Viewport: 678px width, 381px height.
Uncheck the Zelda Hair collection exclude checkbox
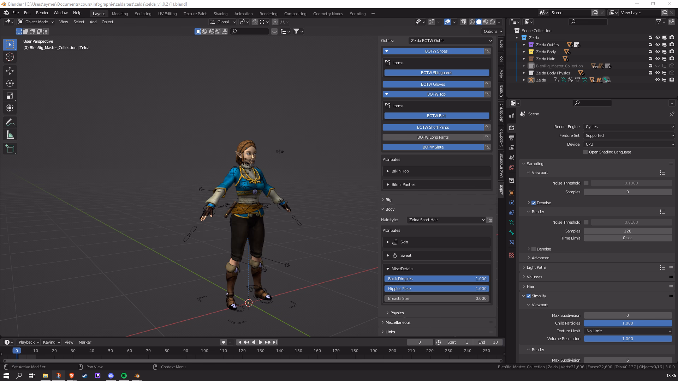click(x=650, y=59)
